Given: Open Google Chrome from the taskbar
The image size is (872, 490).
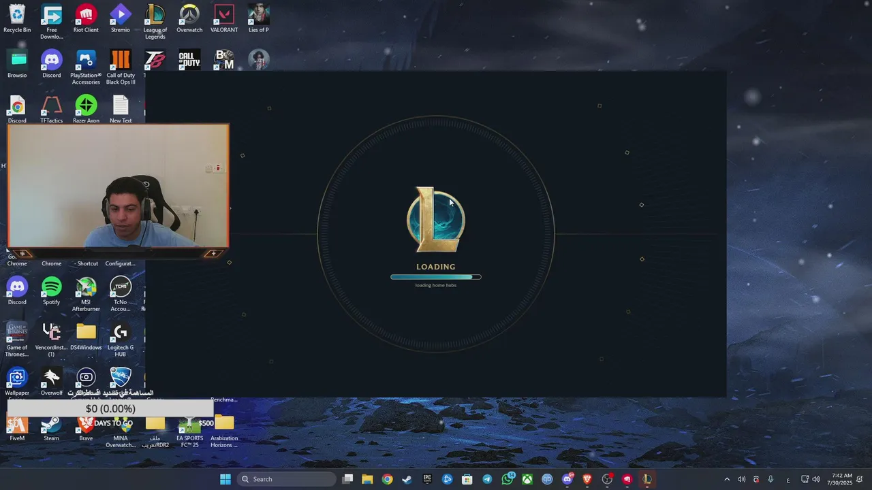Looking at the screenshot, I should [x=387, y=479].
